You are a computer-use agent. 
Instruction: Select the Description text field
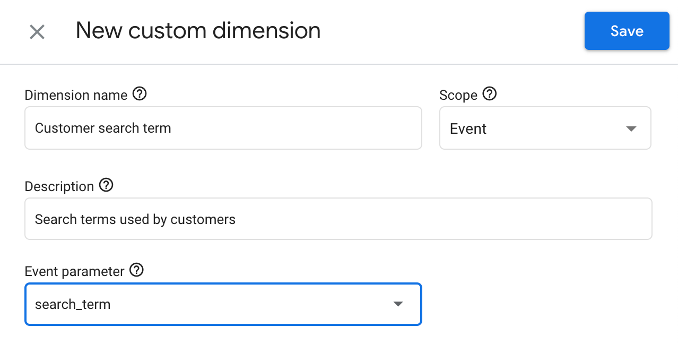[338, 218]
